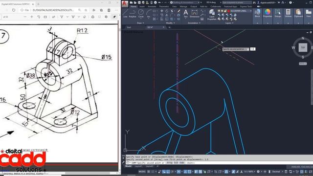
Task: Click the PDF zoom out minus button
Action: point(25,17)
